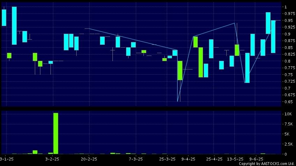Click the 0.65 price axis label
296x166 pixels.
tap(289, 102)
